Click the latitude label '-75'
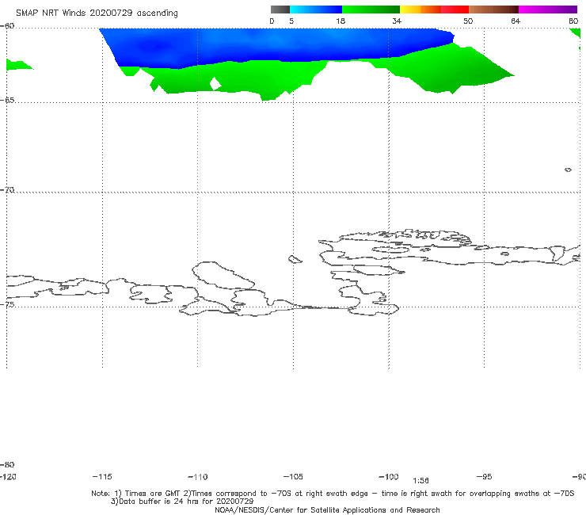Viewport: 586px width, 515px height. pos(7,304)
